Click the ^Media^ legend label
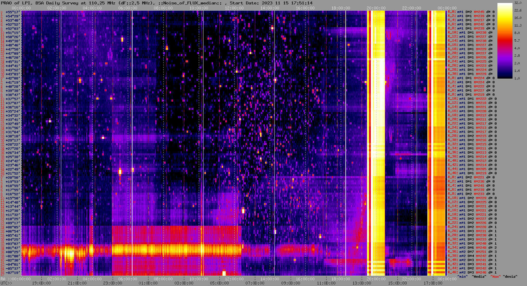Screen dimensions: 527x286 479,277
